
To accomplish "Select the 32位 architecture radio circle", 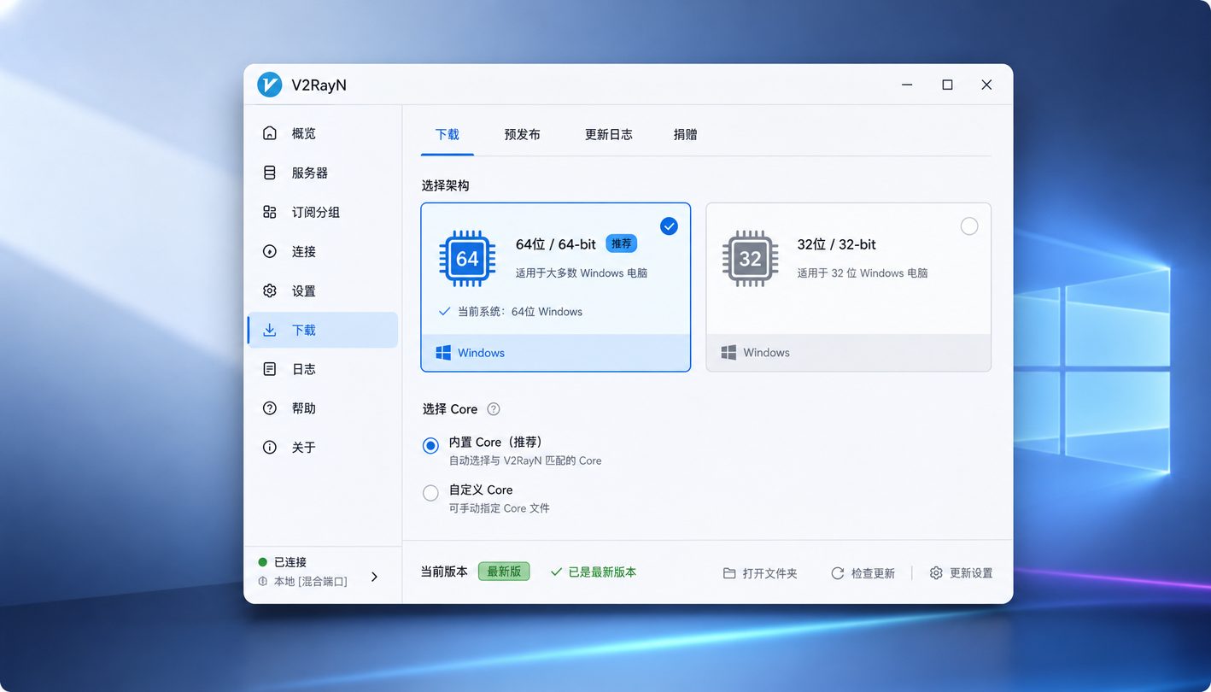I will click(x=969, y=226).
